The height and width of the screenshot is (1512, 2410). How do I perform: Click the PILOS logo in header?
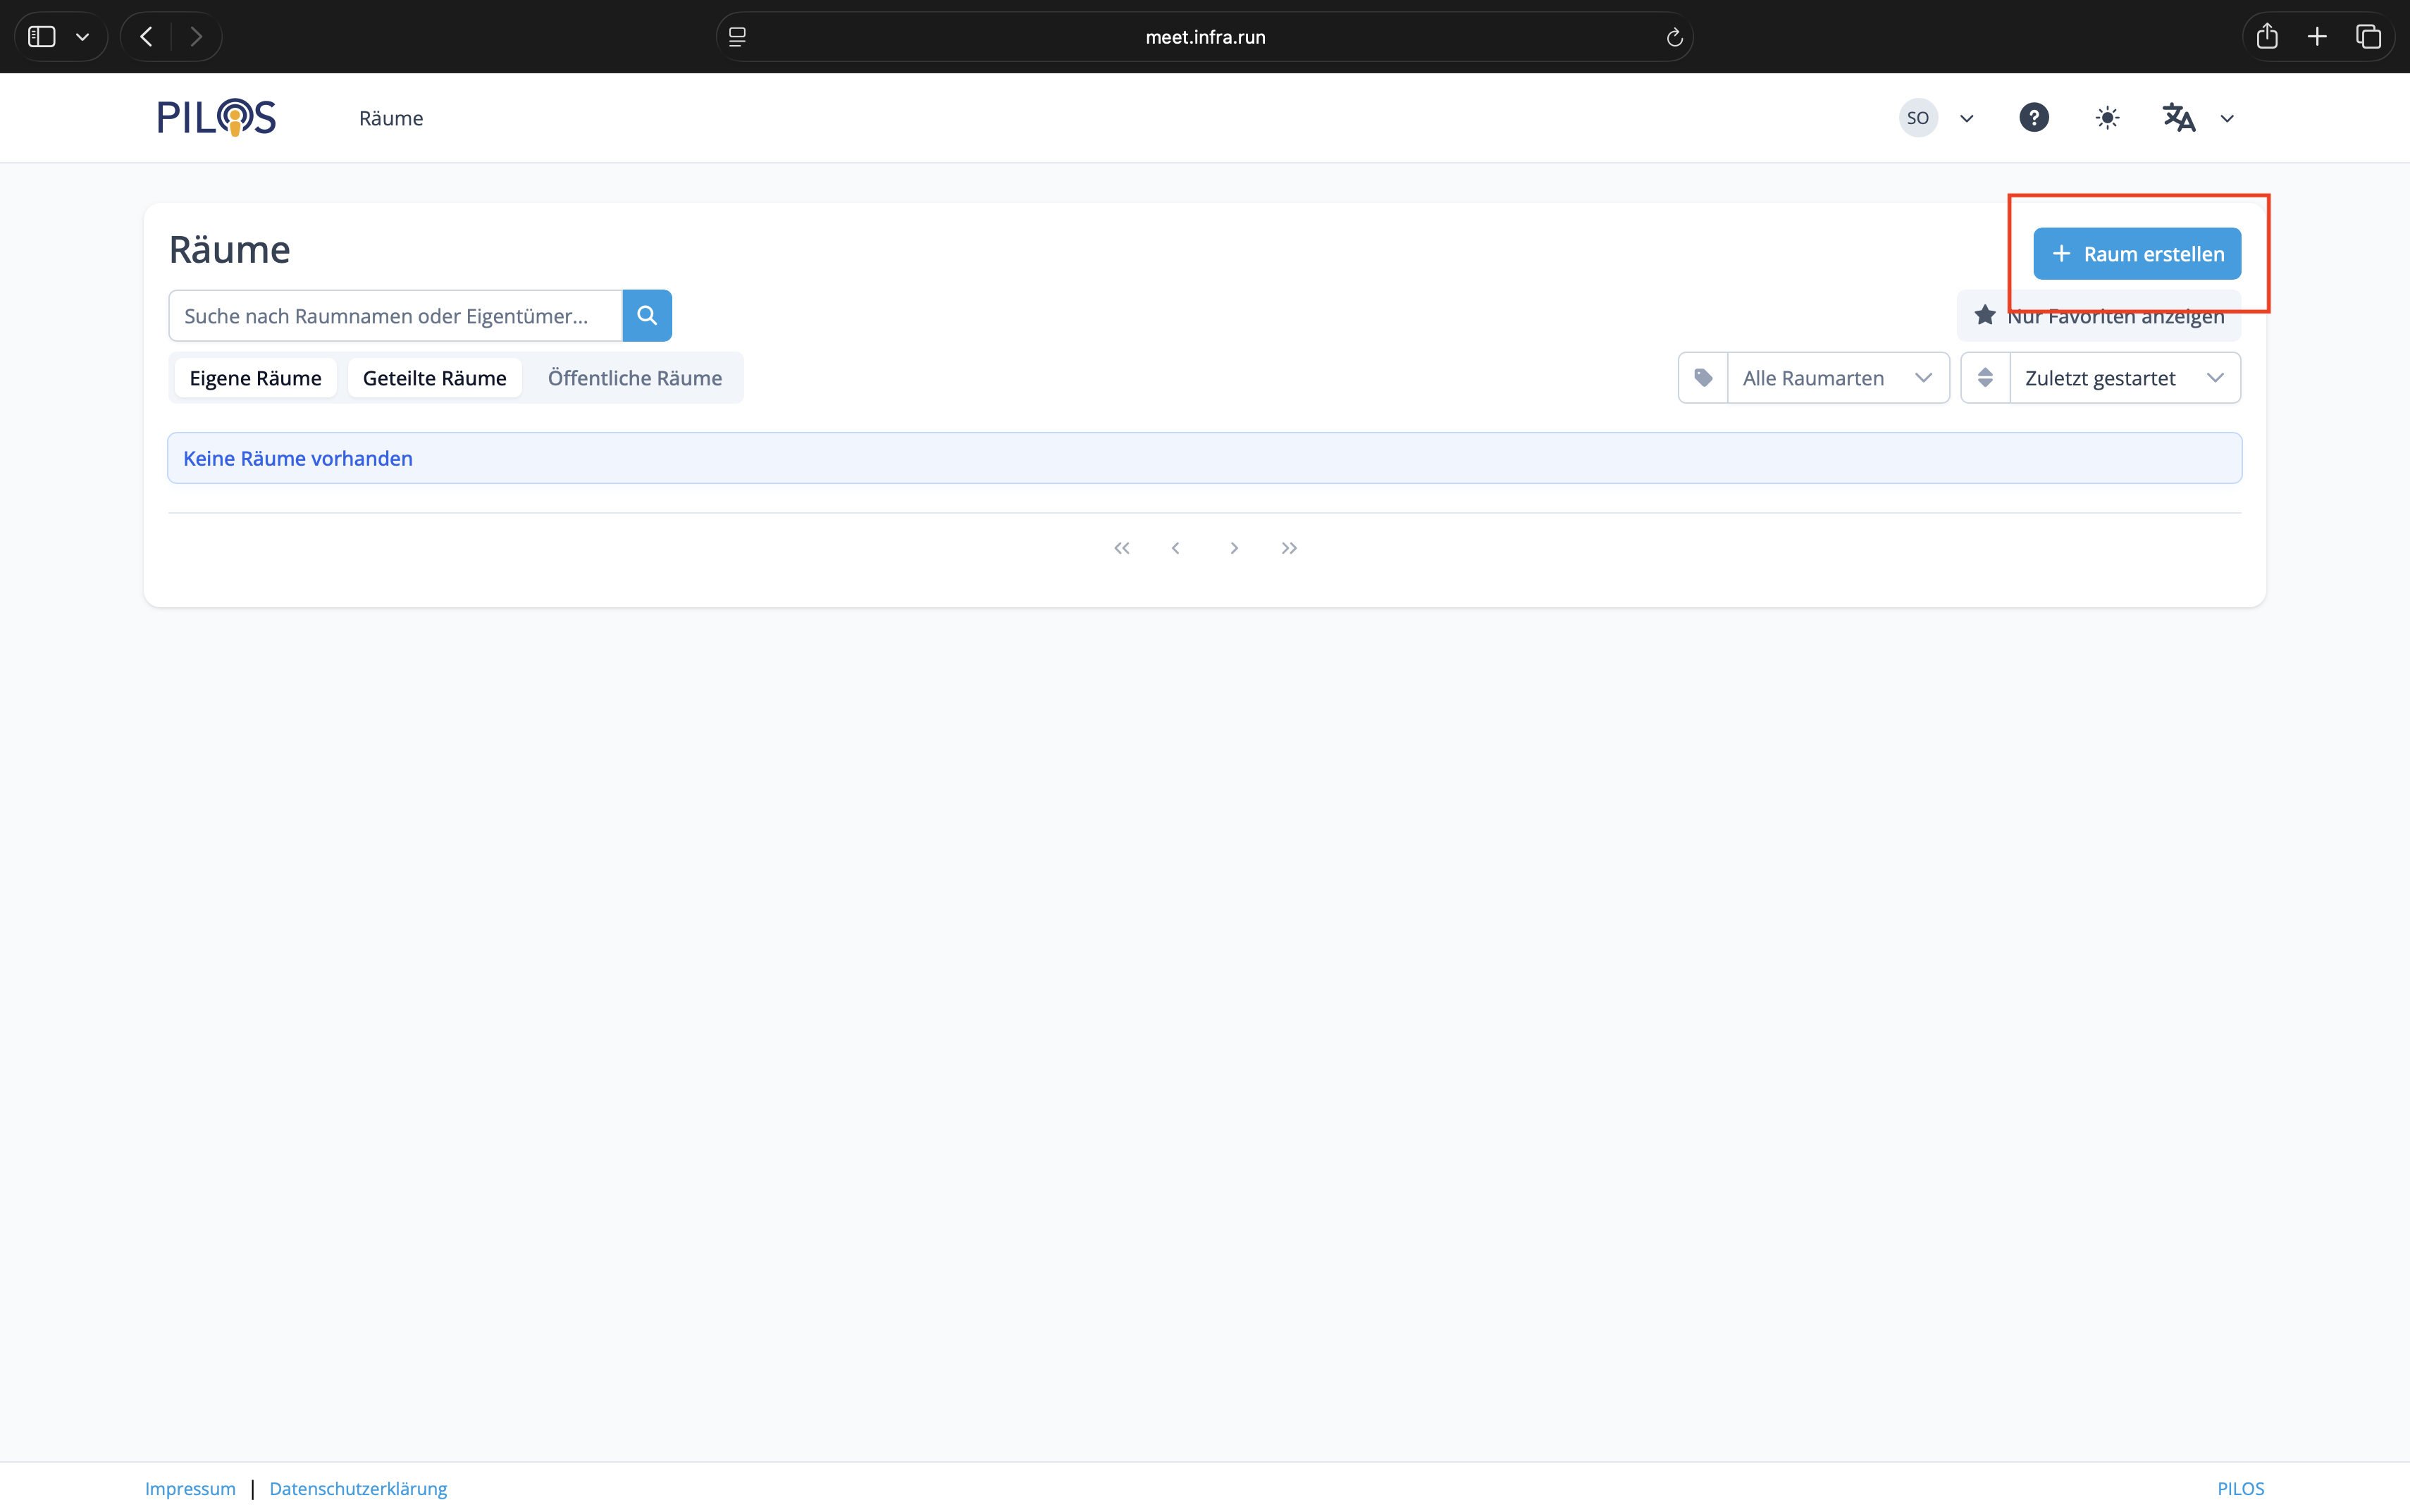[x=216, y=117]
